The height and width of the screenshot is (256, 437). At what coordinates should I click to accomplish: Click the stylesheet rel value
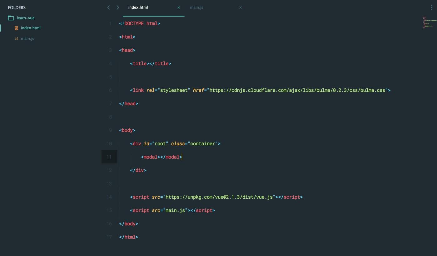tap(174, 90)
